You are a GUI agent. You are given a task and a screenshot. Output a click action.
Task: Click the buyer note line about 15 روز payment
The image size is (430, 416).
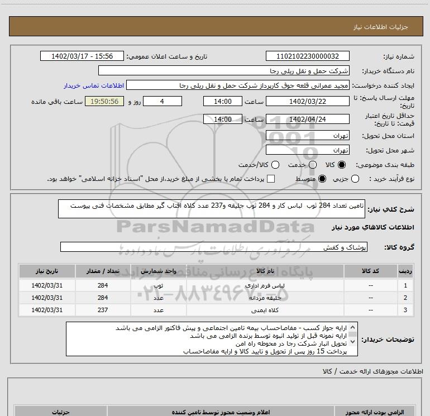(265, 351)
